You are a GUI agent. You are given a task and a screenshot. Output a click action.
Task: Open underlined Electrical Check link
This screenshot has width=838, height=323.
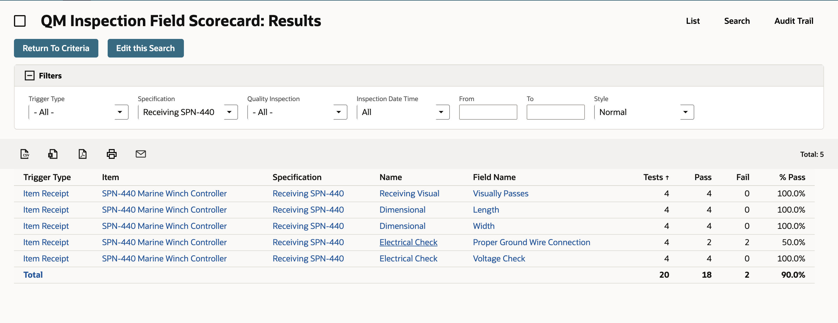408,242
